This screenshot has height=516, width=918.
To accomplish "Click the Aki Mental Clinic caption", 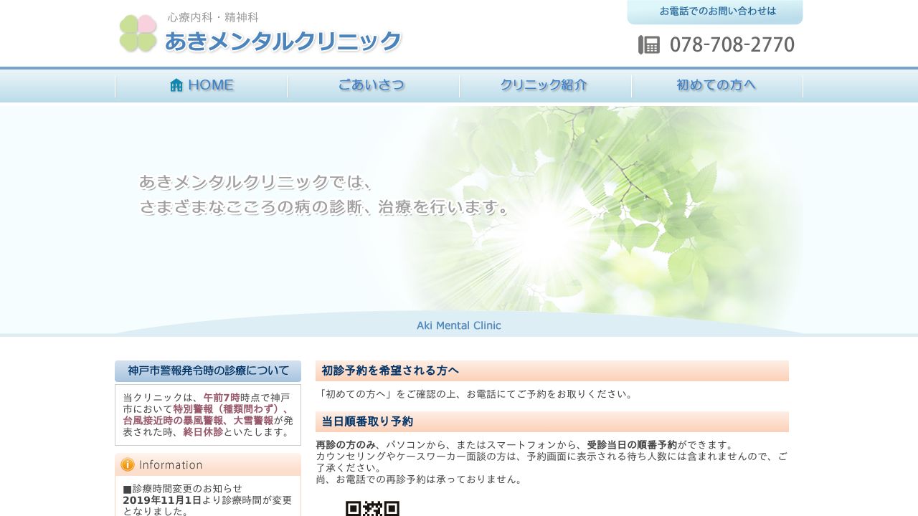I will tap(459, 325).
